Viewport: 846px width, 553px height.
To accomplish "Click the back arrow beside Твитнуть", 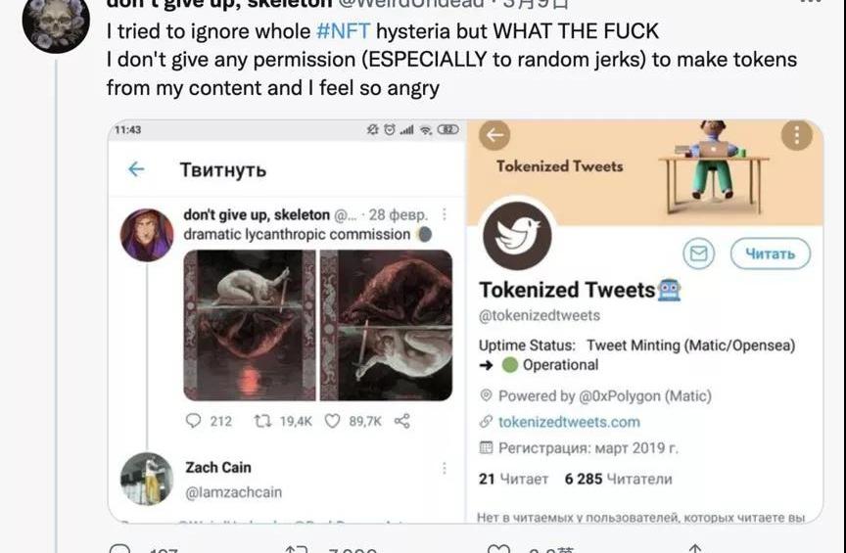I will (x=136, y=169).
